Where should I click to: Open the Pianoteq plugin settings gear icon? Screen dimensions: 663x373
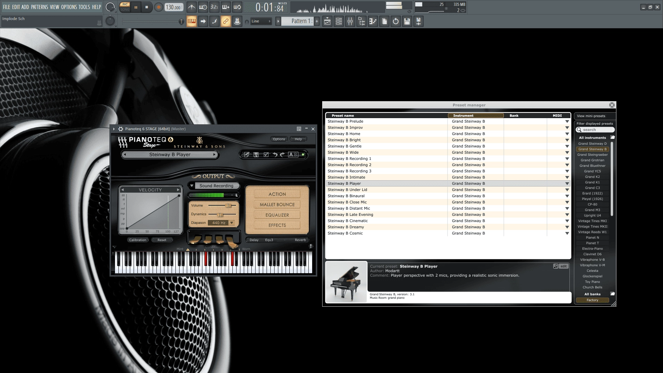tap(121, 129)
